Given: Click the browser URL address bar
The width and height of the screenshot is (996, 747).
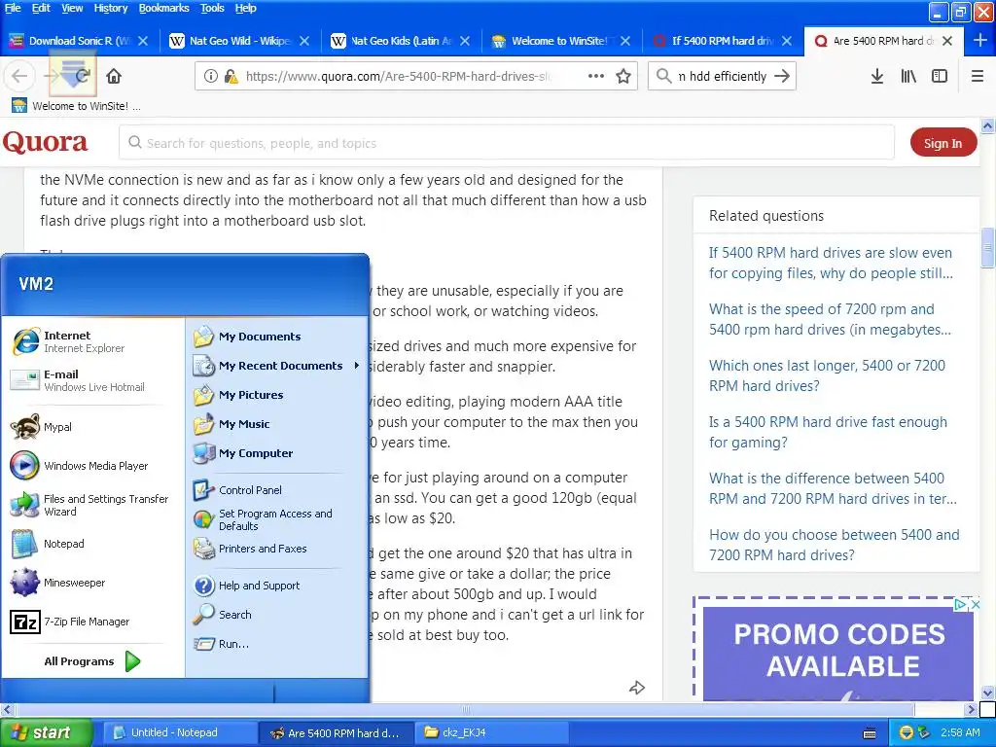Looking at the screenshot, I should point(399,76).
